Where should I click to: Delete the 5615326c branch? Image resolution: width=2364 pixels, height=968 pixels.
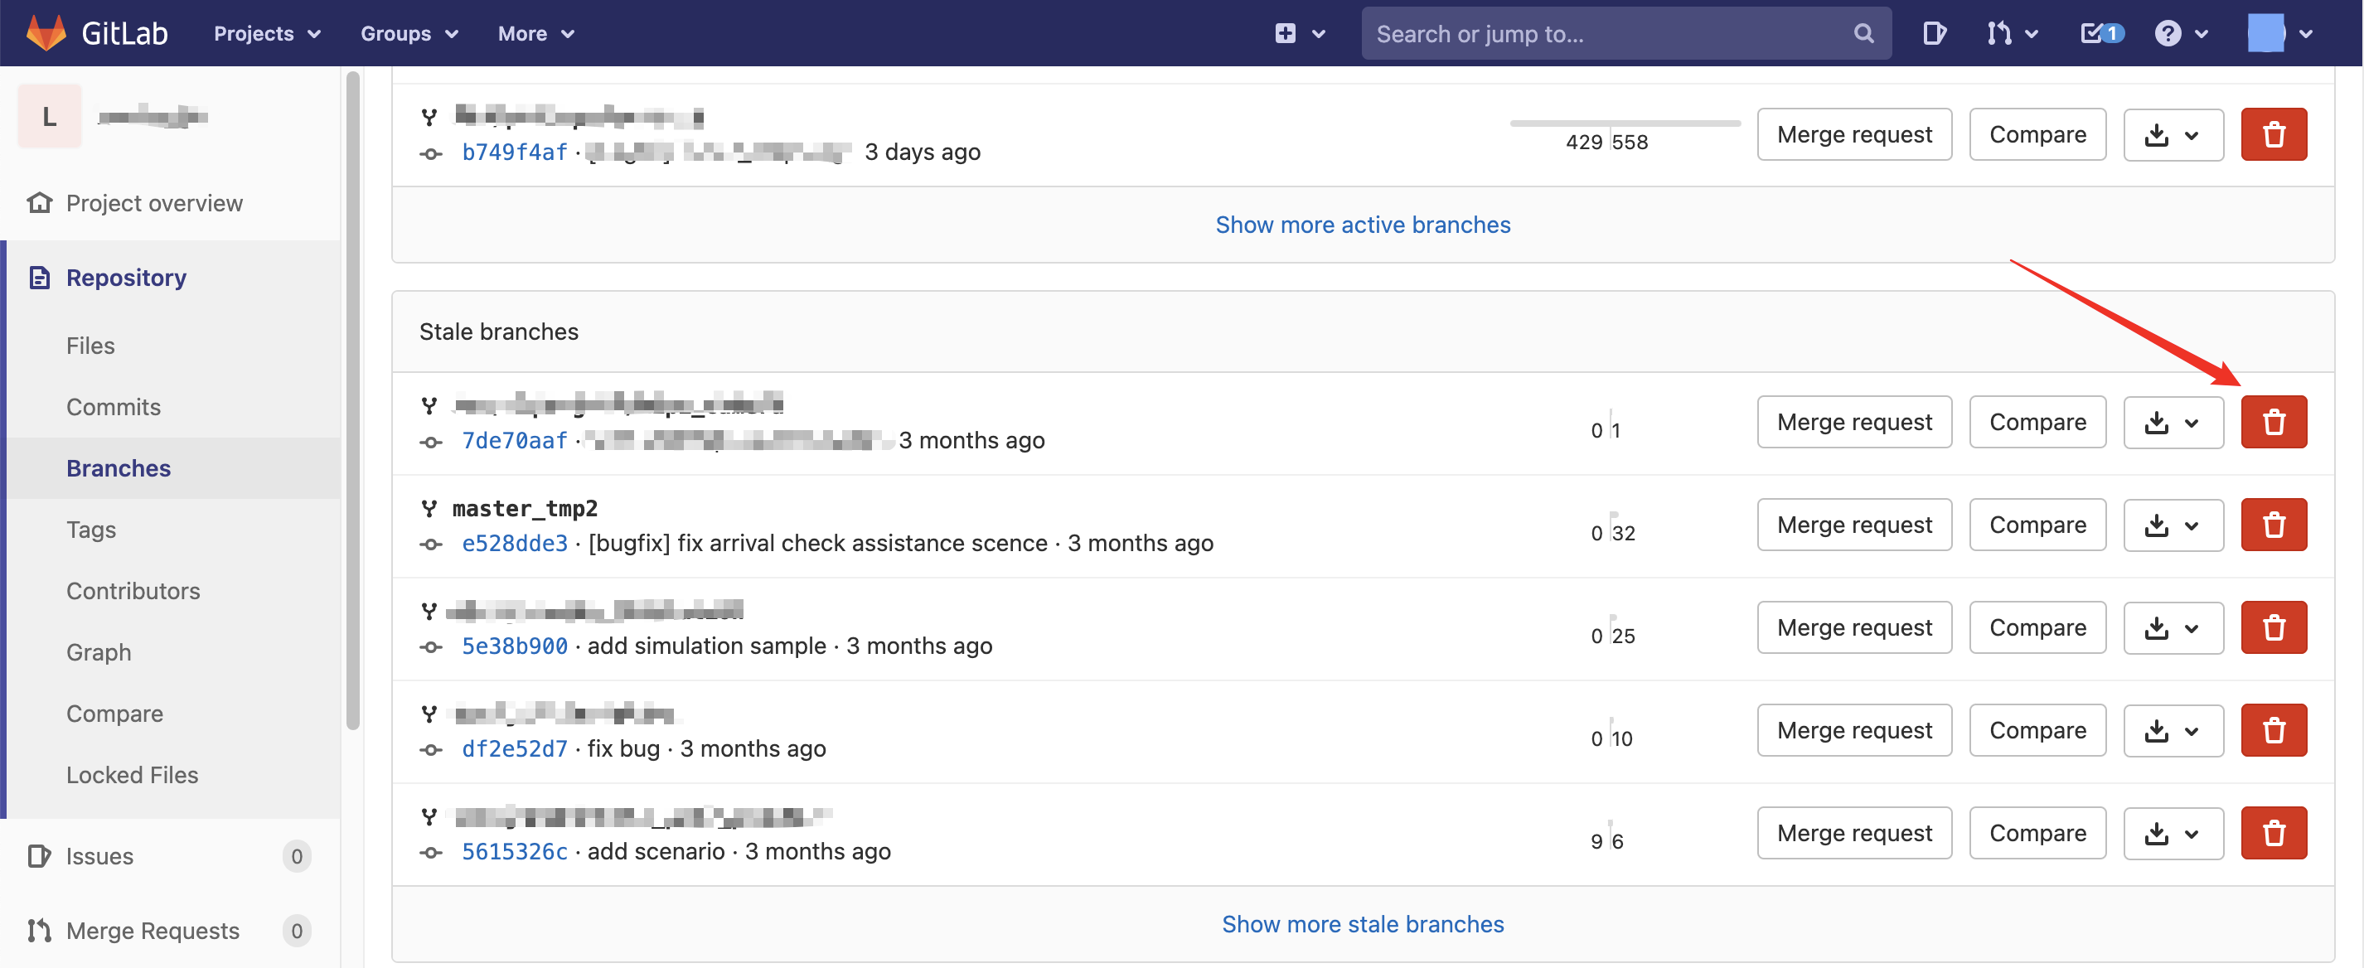2274,833
